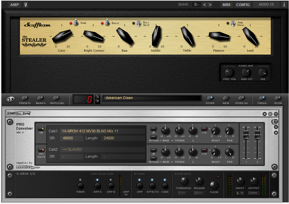Toggle the Push switch

point(76,22)
